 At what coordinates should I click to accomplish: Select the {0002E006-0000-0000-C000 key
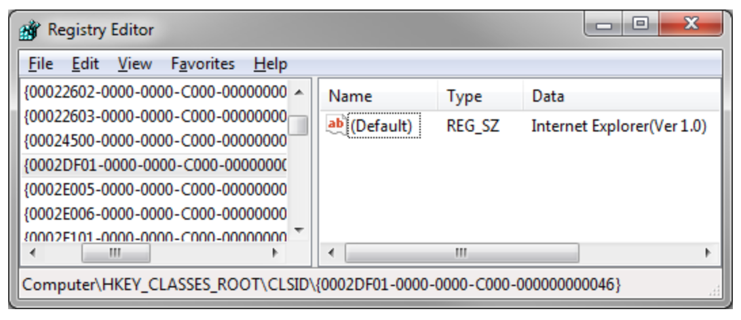tap(155, 214)
